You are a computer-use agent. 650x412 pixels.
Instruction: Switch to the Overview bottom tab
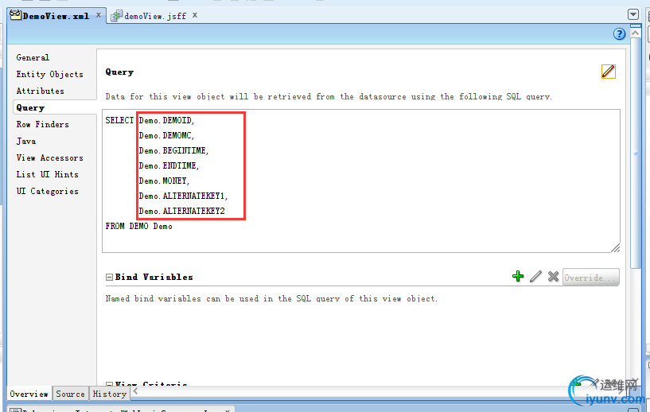coord(29,394)
